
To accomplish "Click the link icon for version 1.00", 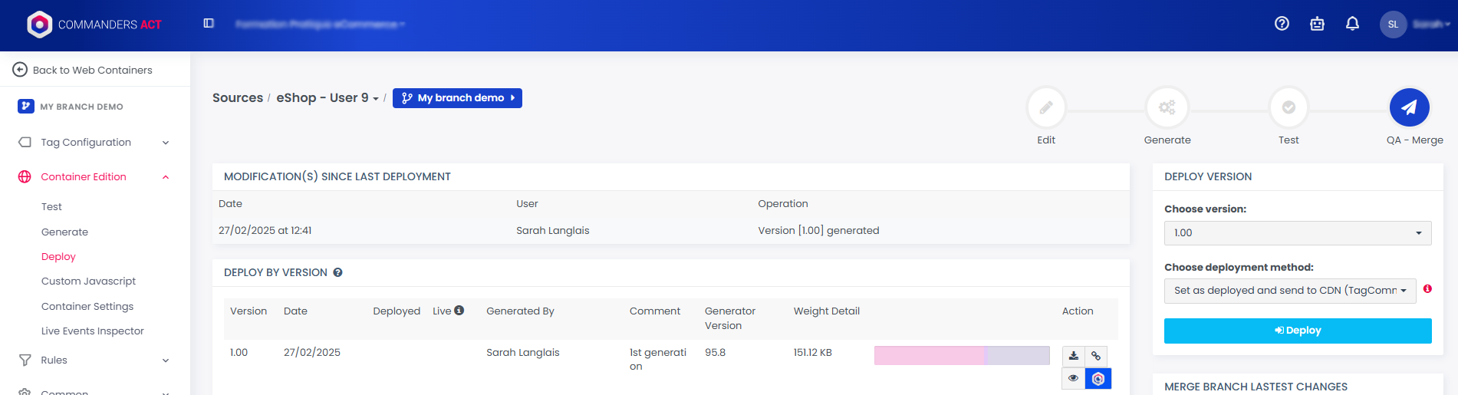I will pyautogui.click(x=1096, y=356).
